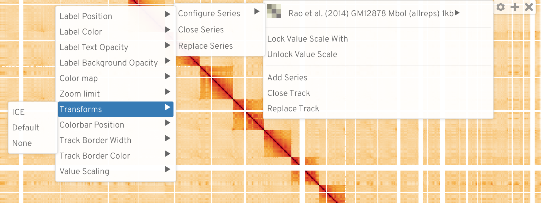Click the X icon to close the heatmap track

coord(529,7)
